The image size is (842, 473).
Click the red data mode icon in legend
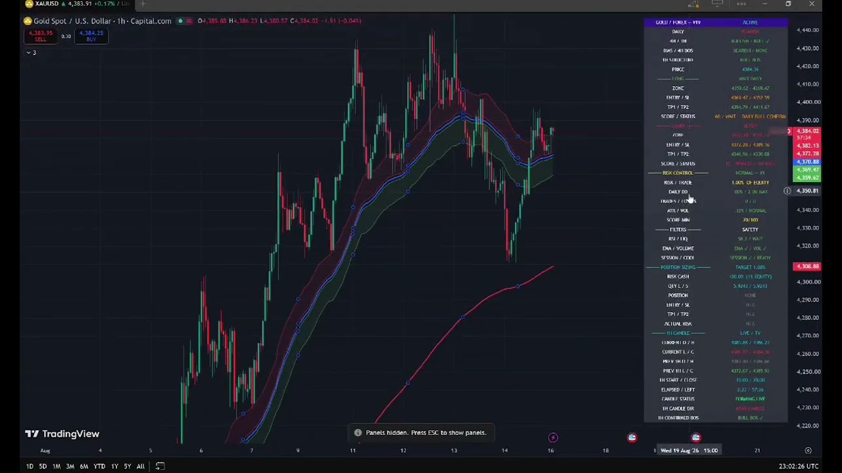(189, 21)
